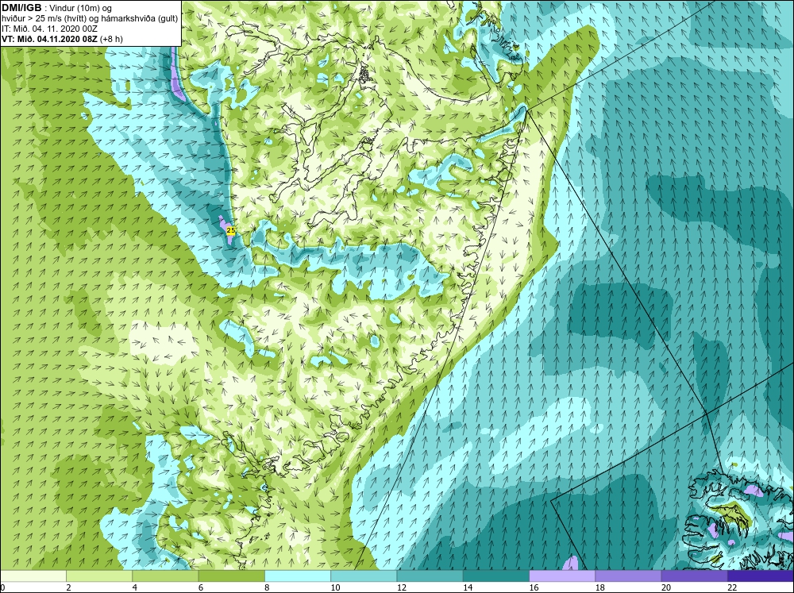Click the legend scale number 8

[268, 587]
